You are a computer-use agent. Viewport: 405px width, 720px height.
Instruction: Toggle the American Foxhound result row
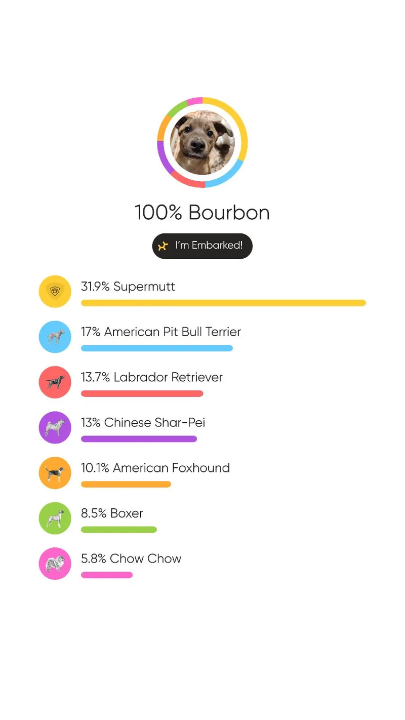click(x=155, y=468)
